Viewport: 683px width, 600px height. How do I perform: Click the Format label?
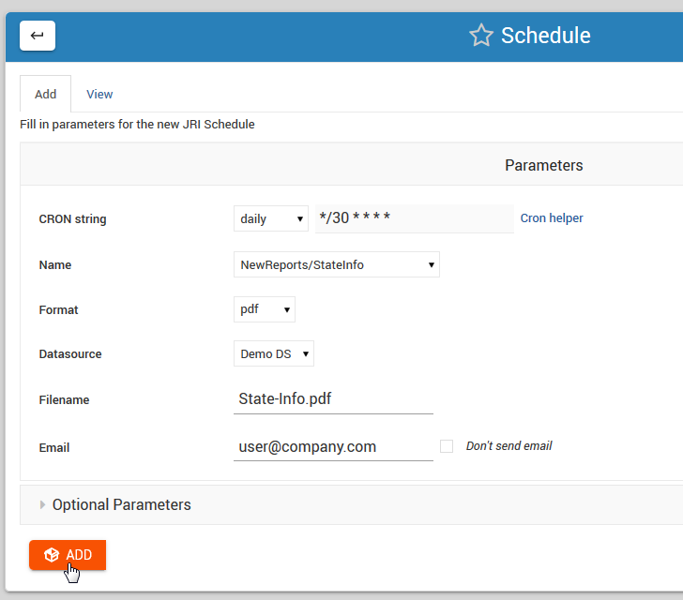pyautogui.click(x=58, y=310)
